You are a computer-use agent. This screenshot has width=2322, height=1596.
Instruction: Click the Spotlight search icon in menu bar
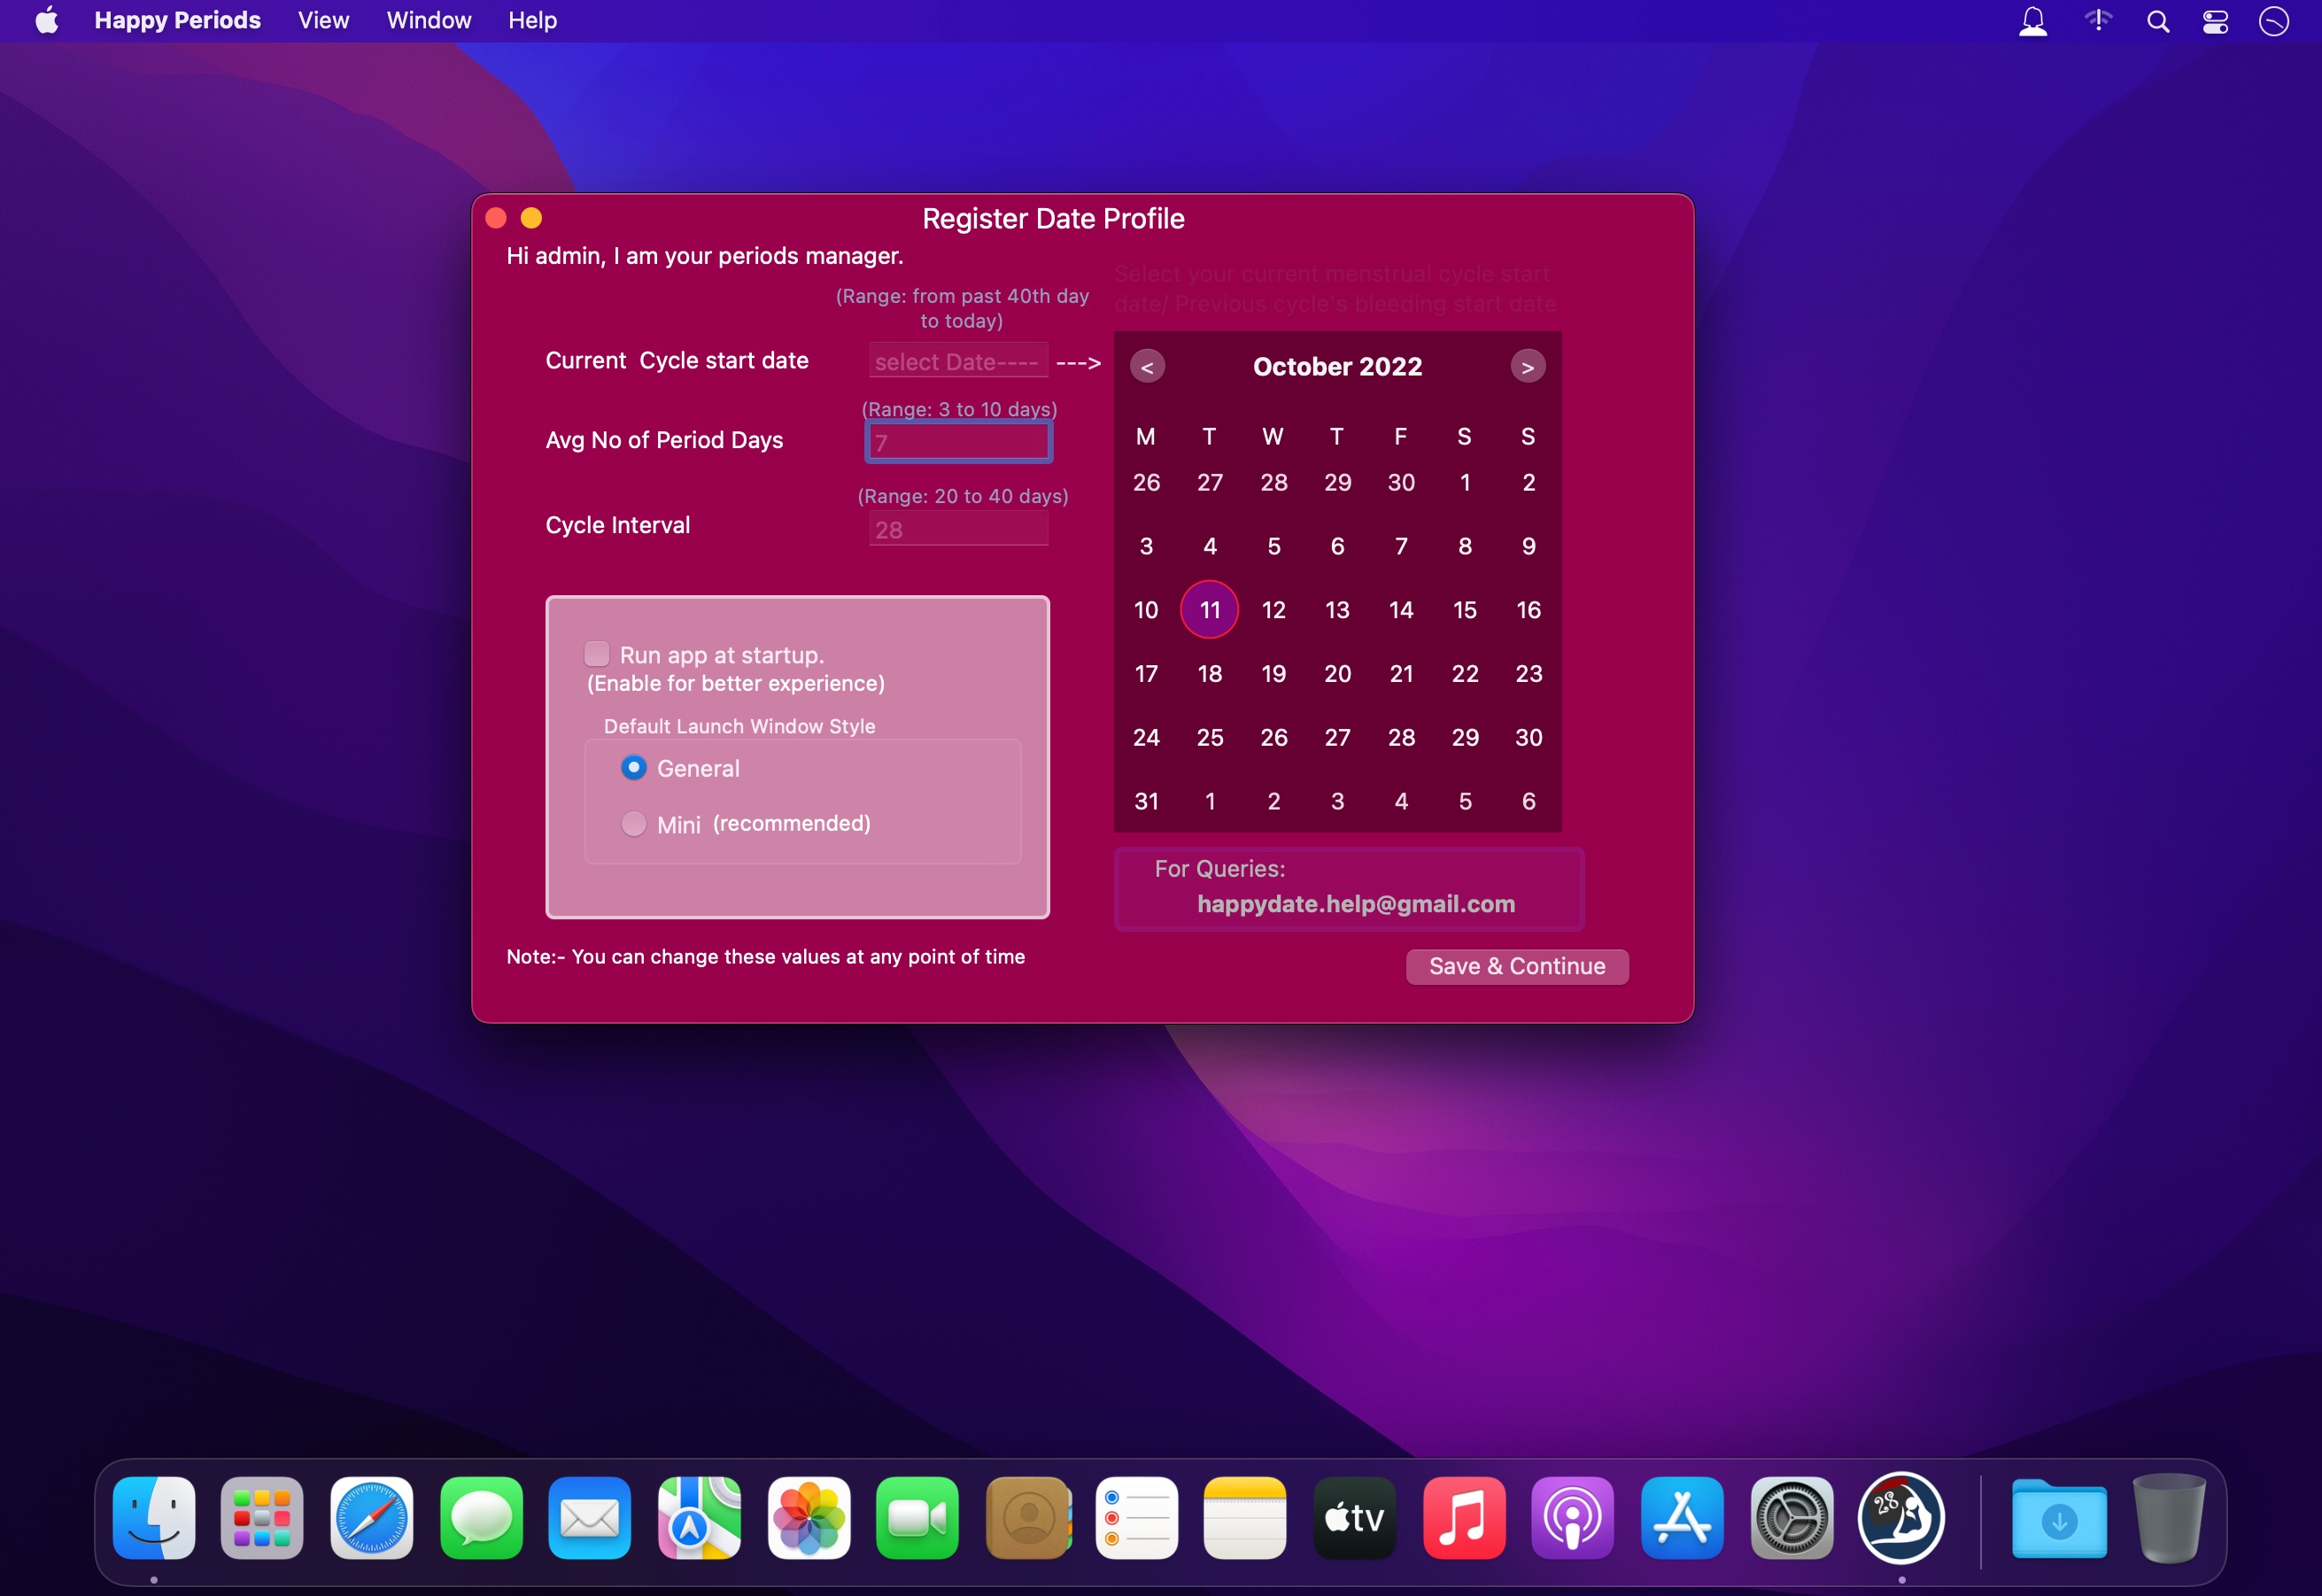click(2157, 21)
